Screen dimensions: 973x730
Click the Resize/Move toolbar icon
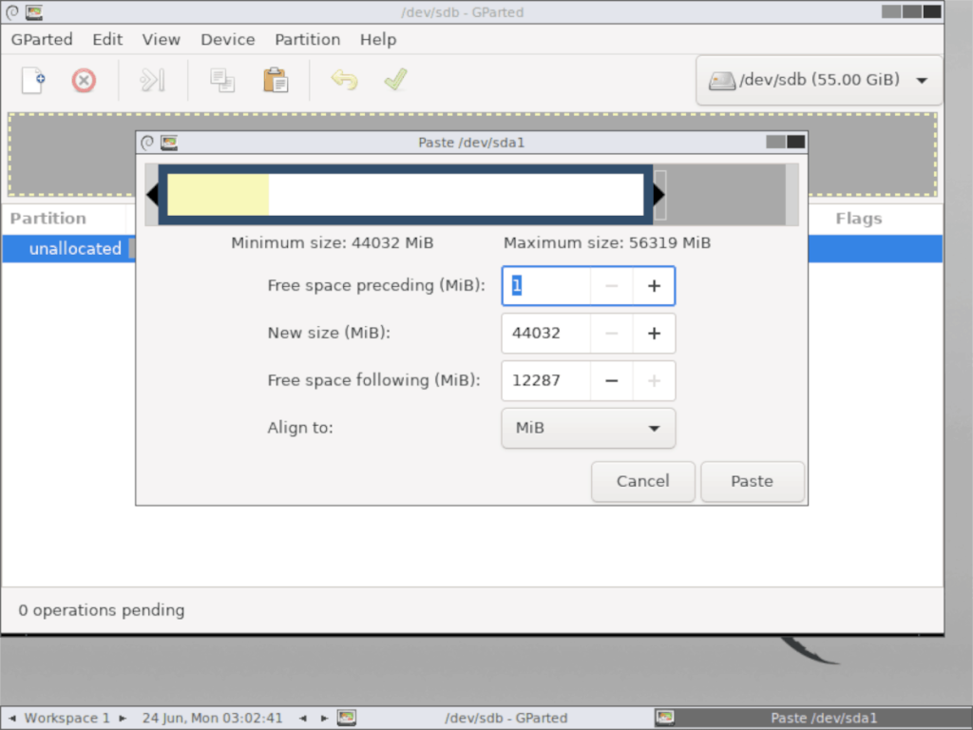[152, 81]
